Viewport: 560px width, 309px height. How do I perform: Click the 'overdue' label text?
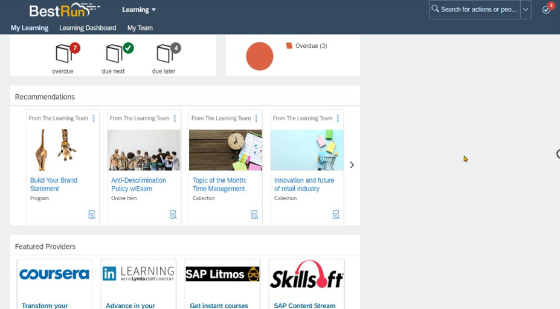click(x=62, y=71)
